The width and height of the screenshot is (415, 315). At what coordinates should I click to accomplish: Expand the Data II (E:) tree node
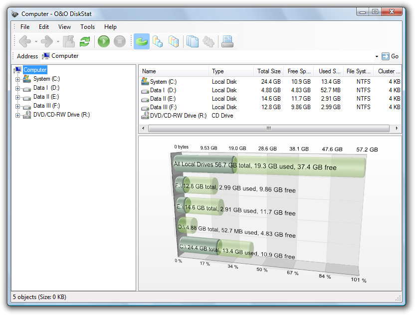17,97
